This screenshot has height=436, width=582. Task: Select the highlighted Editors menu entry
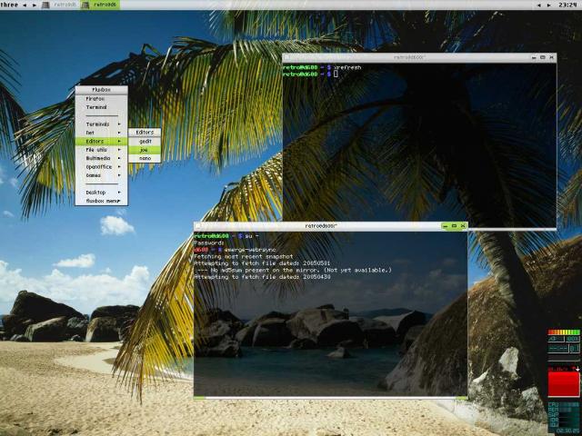(101, 142)
